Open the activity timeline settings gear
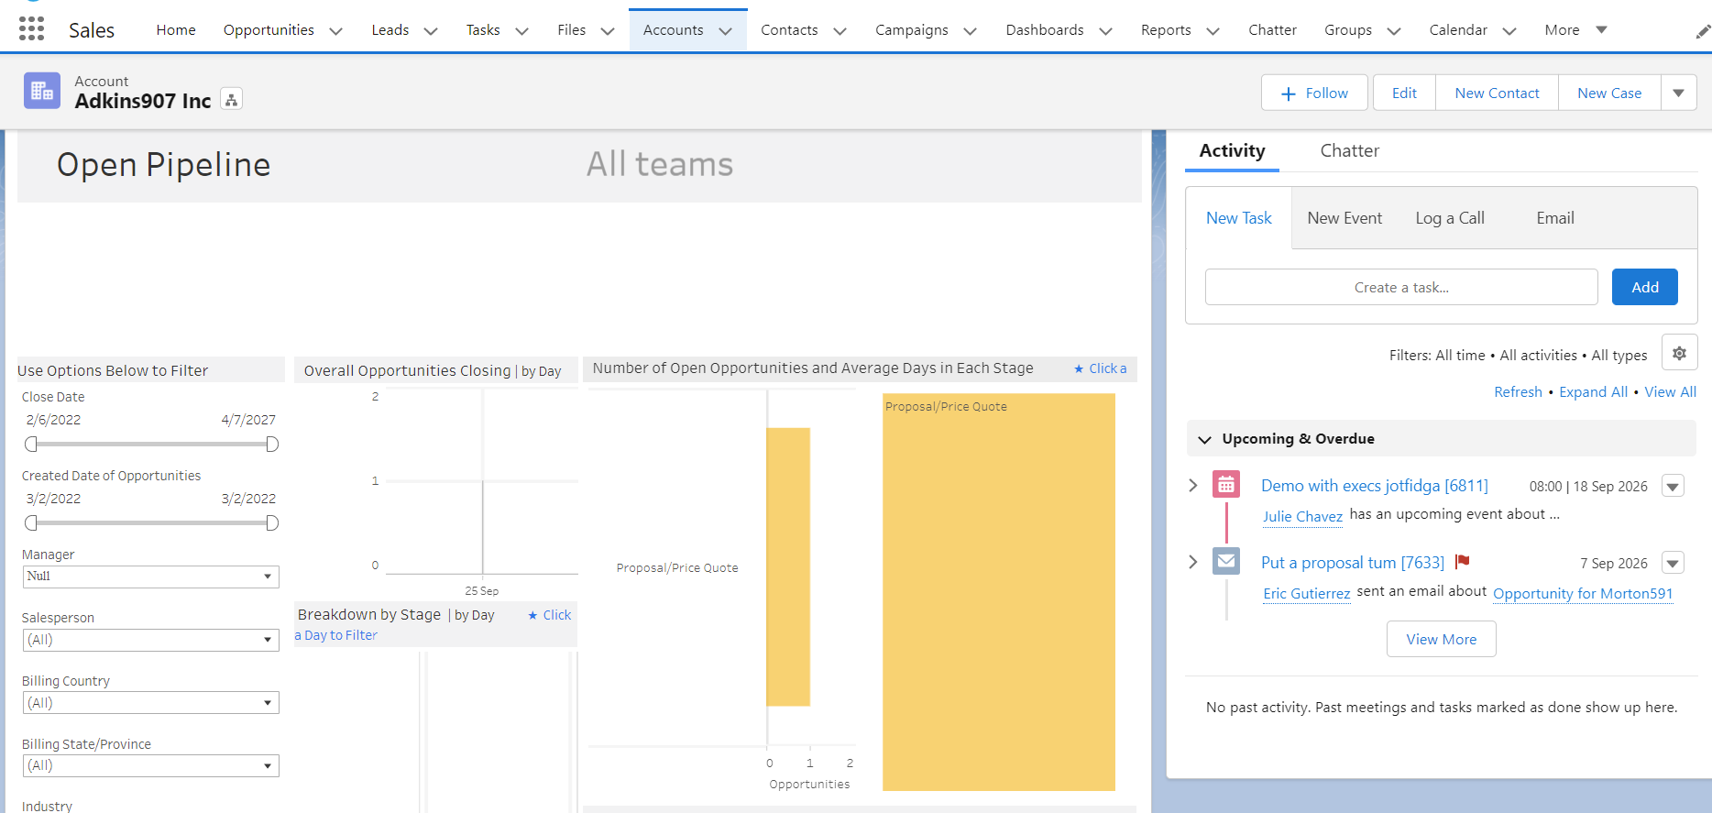 [x=1679, y=353]
